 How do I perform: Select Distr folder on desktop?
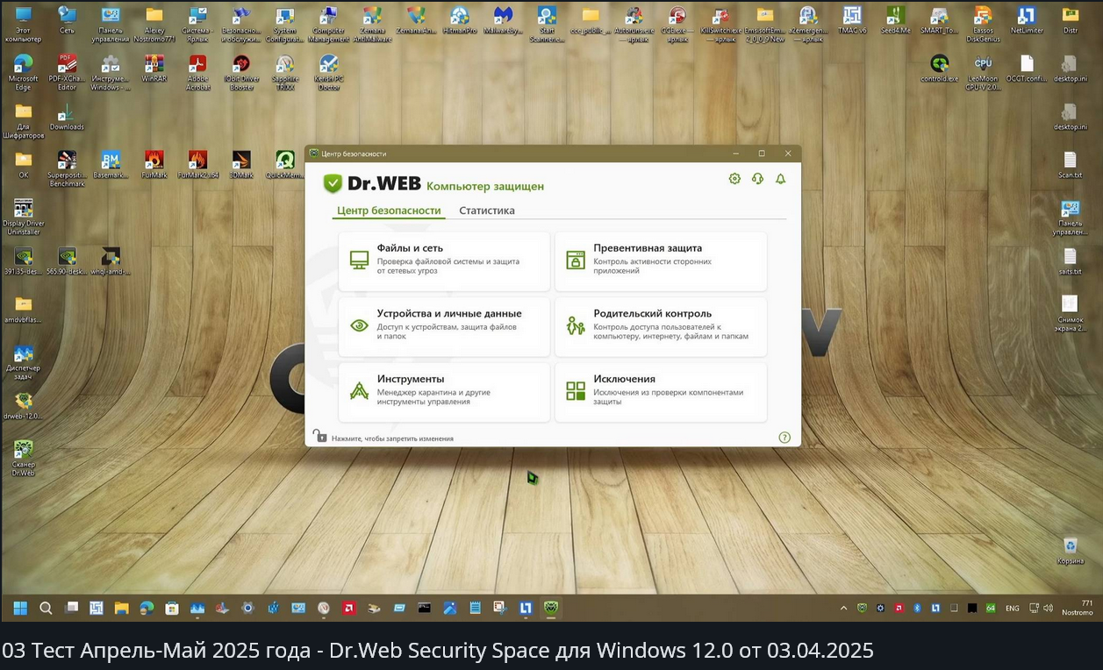pos(1071,21)
